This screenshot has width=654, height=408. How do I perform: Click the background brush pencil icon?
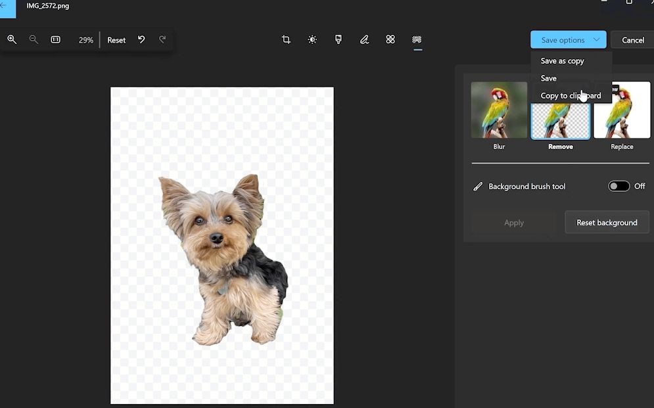(x=478, y=187)
